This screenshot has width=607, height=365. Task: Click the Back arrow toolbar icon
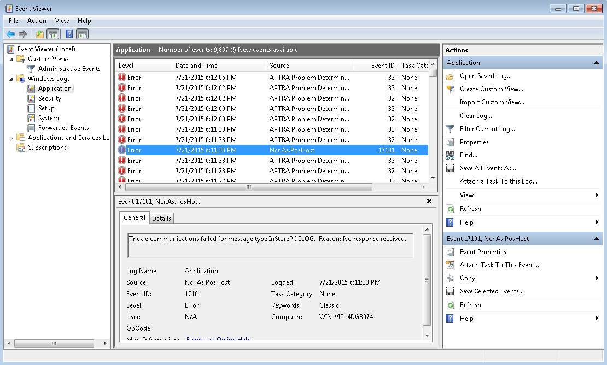(x=10, y=34)
